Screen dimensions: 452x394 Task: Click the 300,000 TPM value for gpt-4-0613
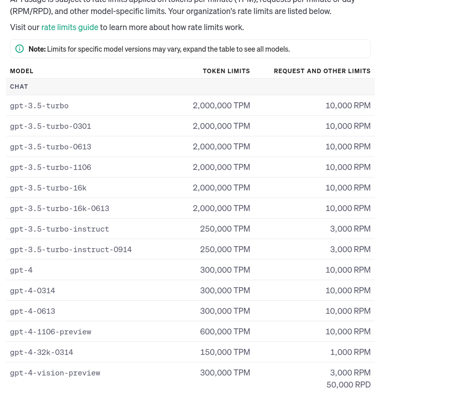(x=225, y=311)
